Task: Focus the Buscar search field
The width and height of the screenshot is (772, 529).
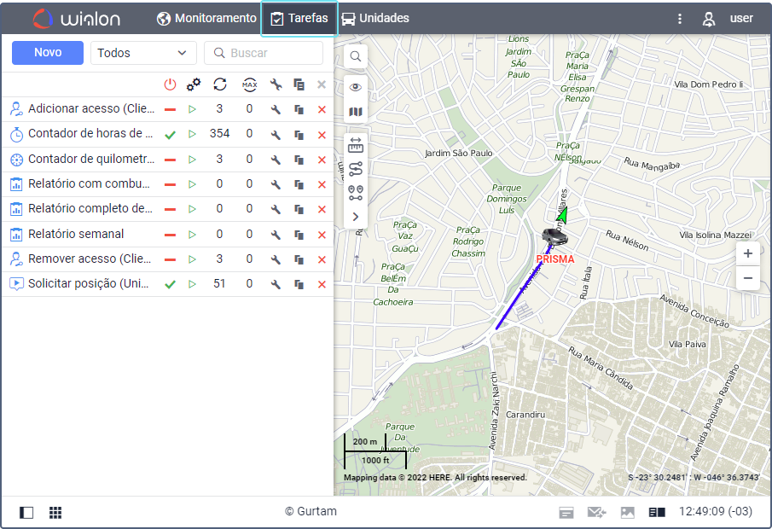Action: (x=264, y=53)
